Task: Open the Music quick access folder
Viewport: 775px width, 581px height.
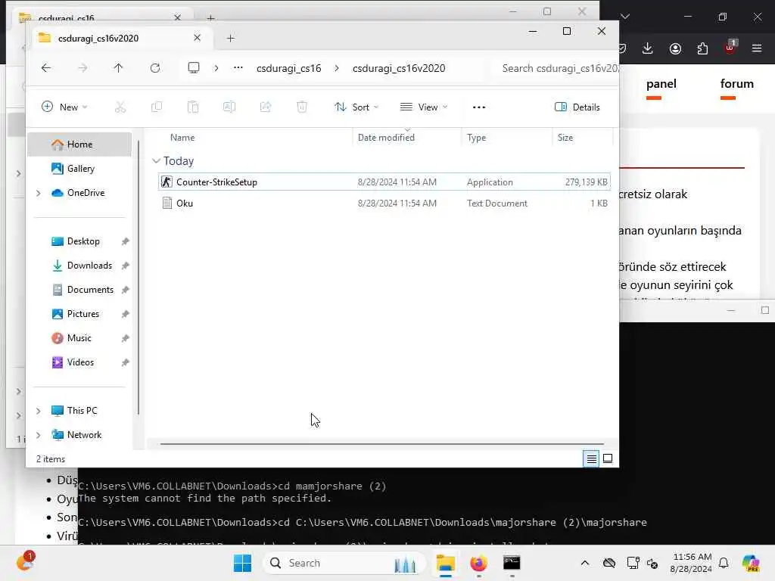Action: 79,338
